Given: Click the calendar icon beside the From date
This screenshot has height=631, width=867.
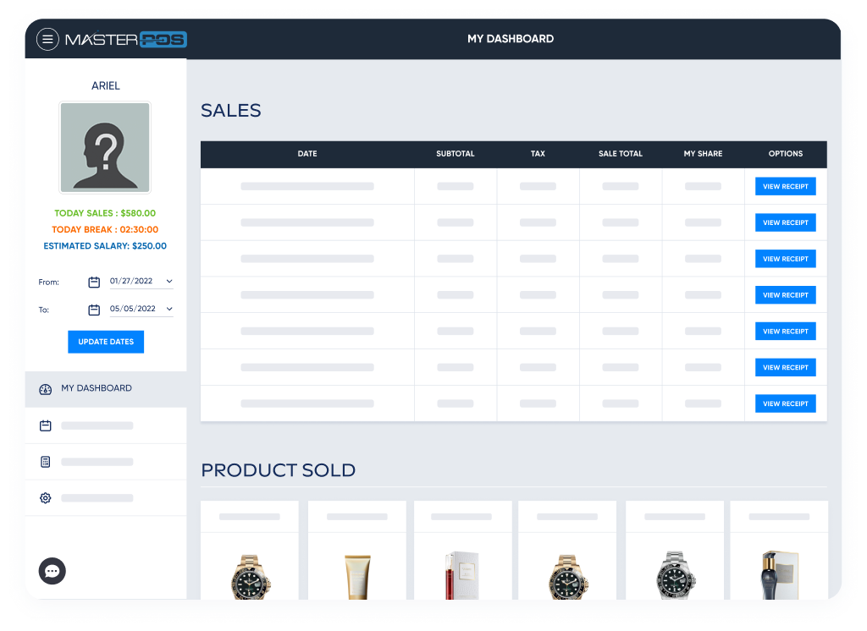Looking at the screenshot, I should [x=94, y=282].
